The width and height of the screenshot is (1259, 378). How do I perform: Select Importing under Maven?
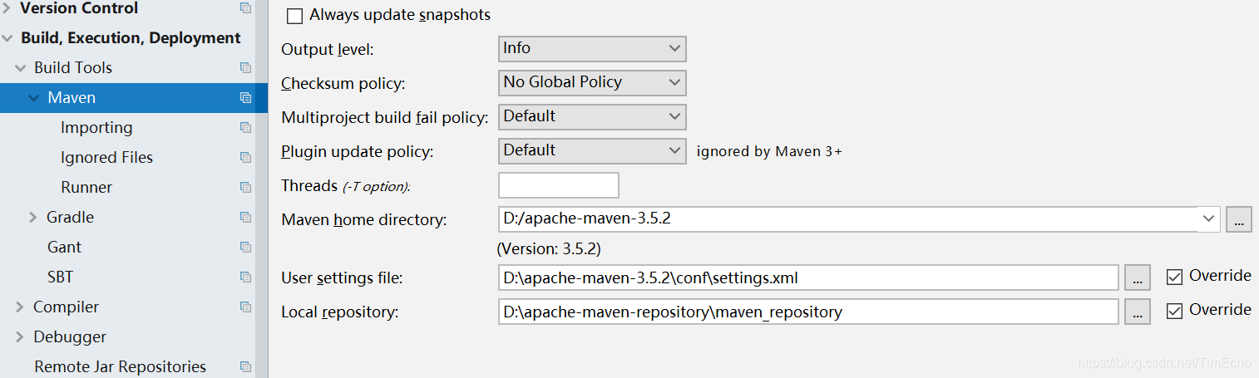point(96,127)
